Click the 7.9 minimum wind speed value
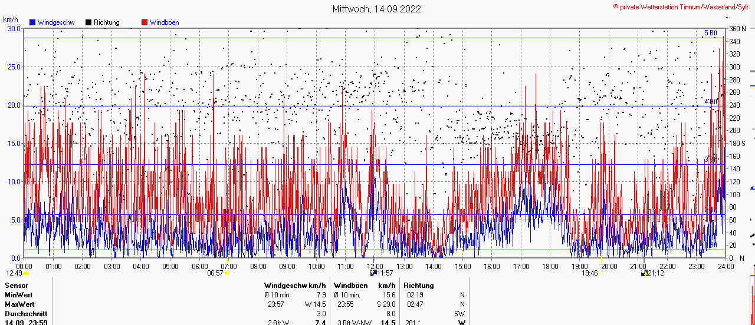The image size is (755, 325). pyautogui.click(x=321, y=294)
